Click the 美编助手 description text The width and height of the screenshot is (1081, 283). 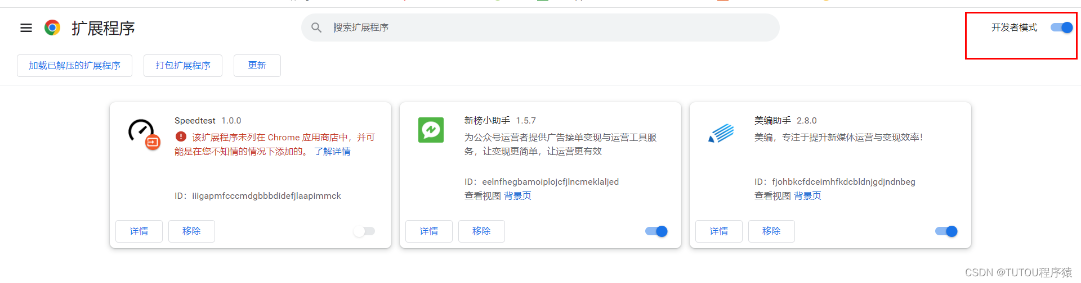pos(839,138)
